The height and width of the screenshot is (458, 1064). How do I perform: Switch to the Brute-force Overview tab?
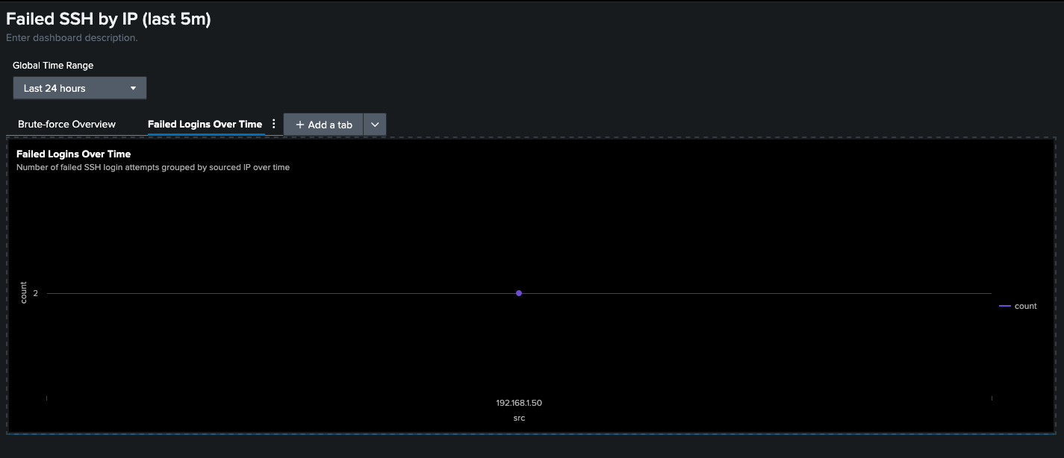(66, 124)
